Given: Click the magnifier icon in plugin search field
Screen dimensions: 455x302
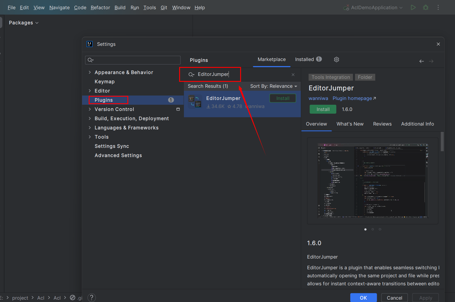Looking at the screenshot, I should 191,75.
